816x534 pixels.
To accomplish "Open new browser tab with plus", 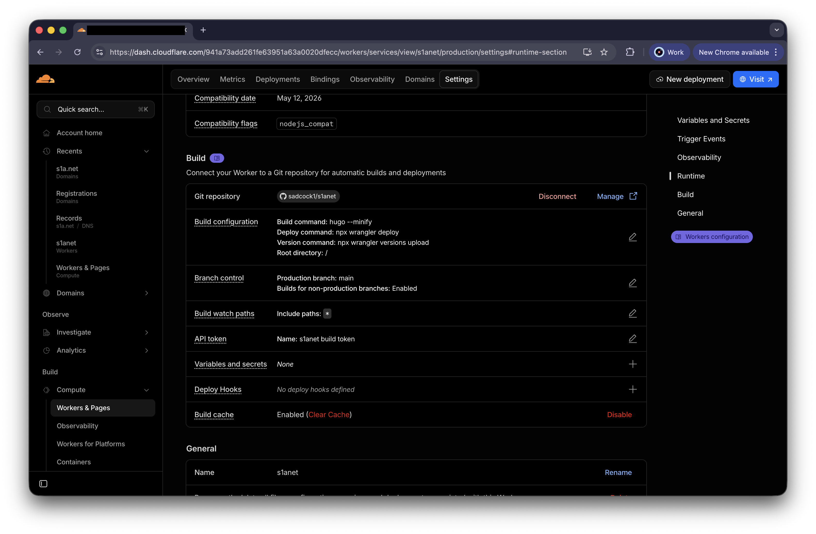I will (203, 30).
